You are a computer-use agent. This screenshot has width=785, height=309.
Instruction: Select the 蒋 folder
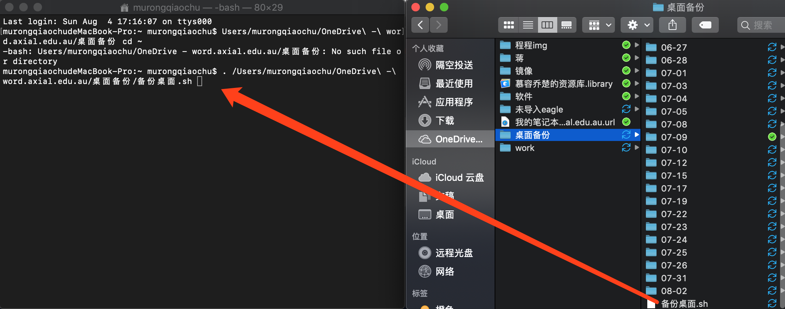tap(568, 58)
